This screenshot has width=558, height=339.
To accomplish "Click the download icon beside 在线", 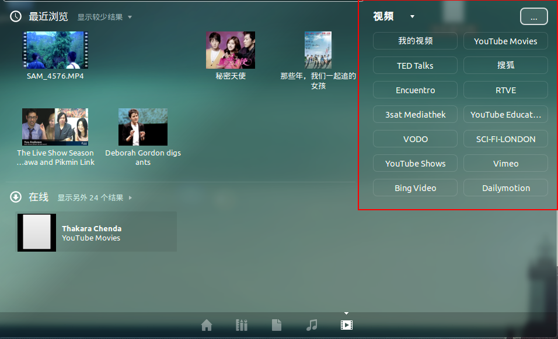I will point(16,197).
